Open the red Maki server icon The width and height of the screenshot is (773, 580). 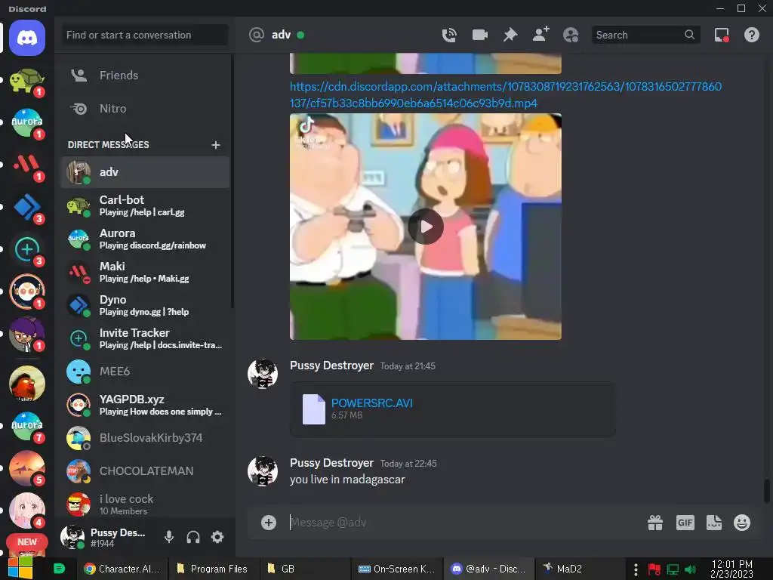27,165
